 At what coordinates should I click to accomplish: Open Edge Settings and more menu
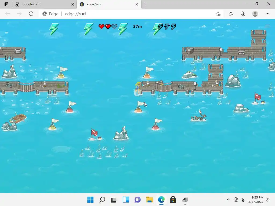[x=267, y=14]
